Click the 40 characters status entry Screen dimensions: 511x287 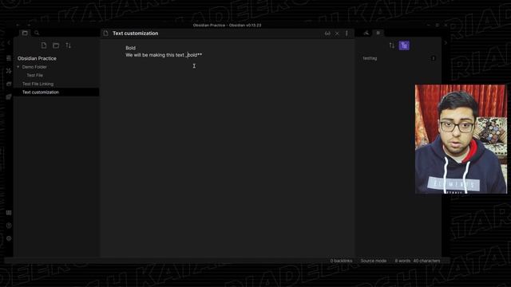(x=426, y=261)
